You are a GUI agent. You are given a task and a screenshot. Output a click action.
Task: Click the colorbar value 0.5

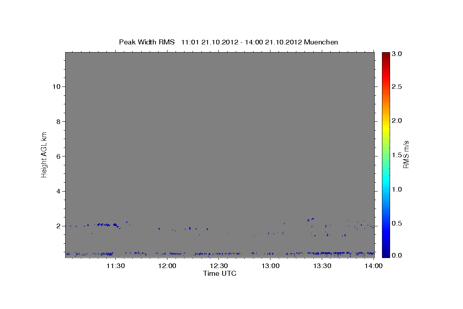397,223
